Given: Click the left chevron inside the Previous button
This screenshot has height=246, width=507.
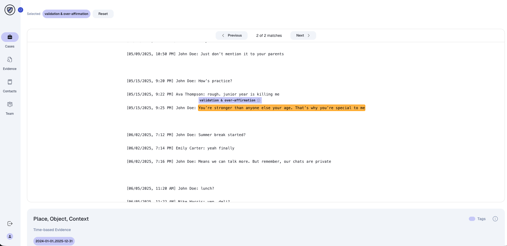Looking at the screenshot, I should [x=223, y=35].
